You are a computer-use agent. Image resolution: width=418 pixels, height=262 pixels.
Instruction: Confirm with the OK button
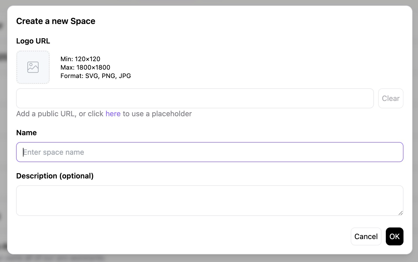(x=395, y=236)
